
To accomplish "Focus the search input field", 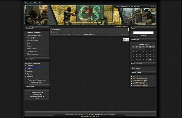I will click(143, 33).
